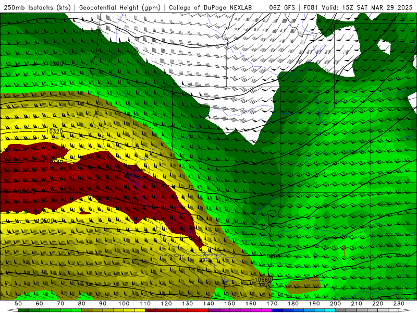417x313 pixels.
Task: Click the 'Geopotential Height (gpm)' header label
Action: (120, 7)
